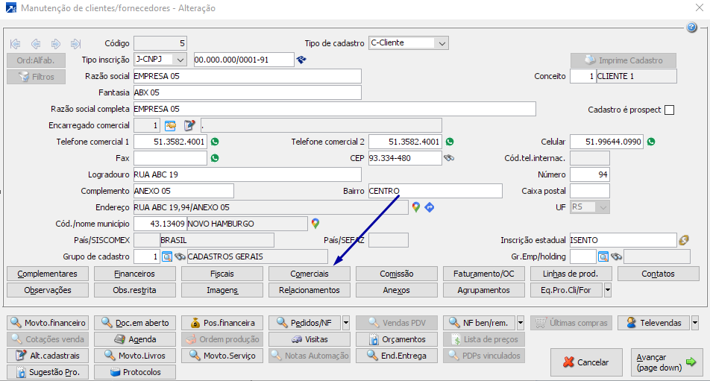Click the Sugestão Pro. button

point(48,372)
